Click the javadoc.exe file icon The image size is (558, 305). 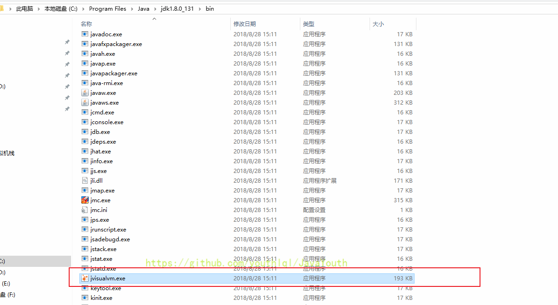click(84, 34)
